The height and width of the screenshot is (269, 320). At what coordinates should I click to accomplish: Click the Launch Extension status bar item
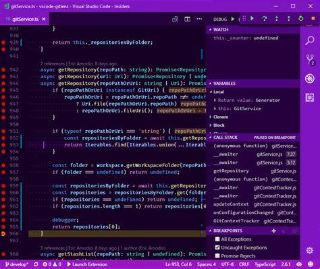[87, 264]
